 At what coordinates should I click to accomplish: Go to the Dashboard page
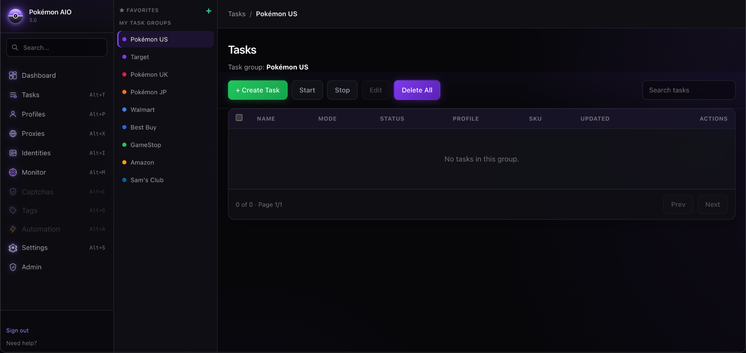(57, 75)
